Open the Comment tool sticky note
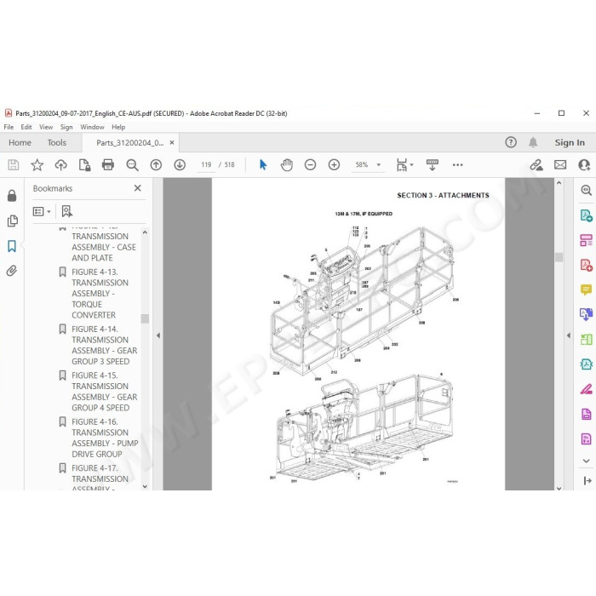The image size is (596, 596). pos(586,290)
